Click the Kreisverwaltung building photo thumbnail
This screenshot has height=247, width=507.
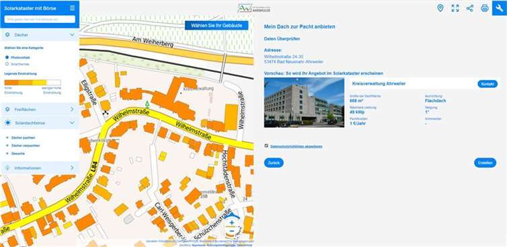coord(304,102)
